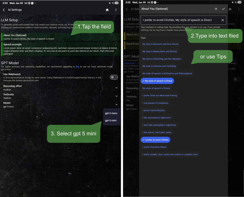Expand the Reasoning effort dropdown on left screen
Viewport: 244px width, 197px height.
point(116,88)
